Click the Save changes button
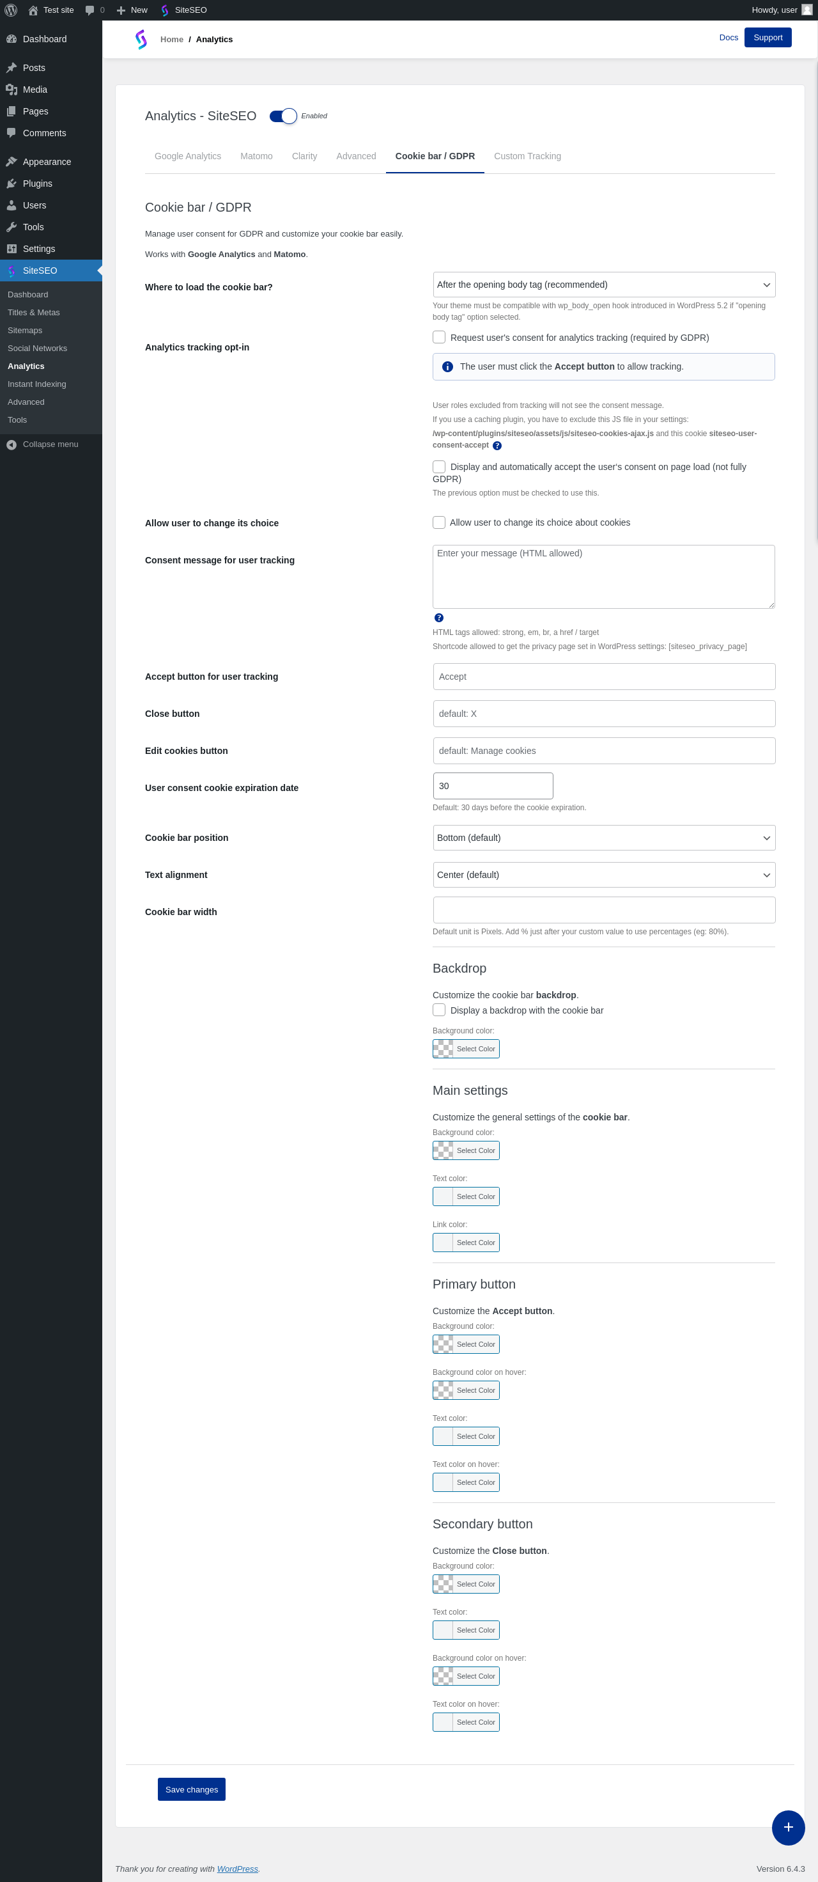This screenshot has height=1882, width=818. point(191,1789)
